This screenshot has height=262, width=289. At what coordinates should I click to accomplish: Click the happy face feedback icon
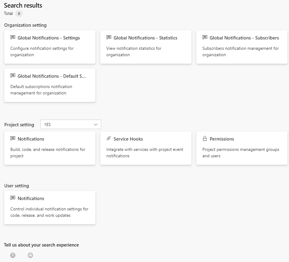(x=13, y=255)
